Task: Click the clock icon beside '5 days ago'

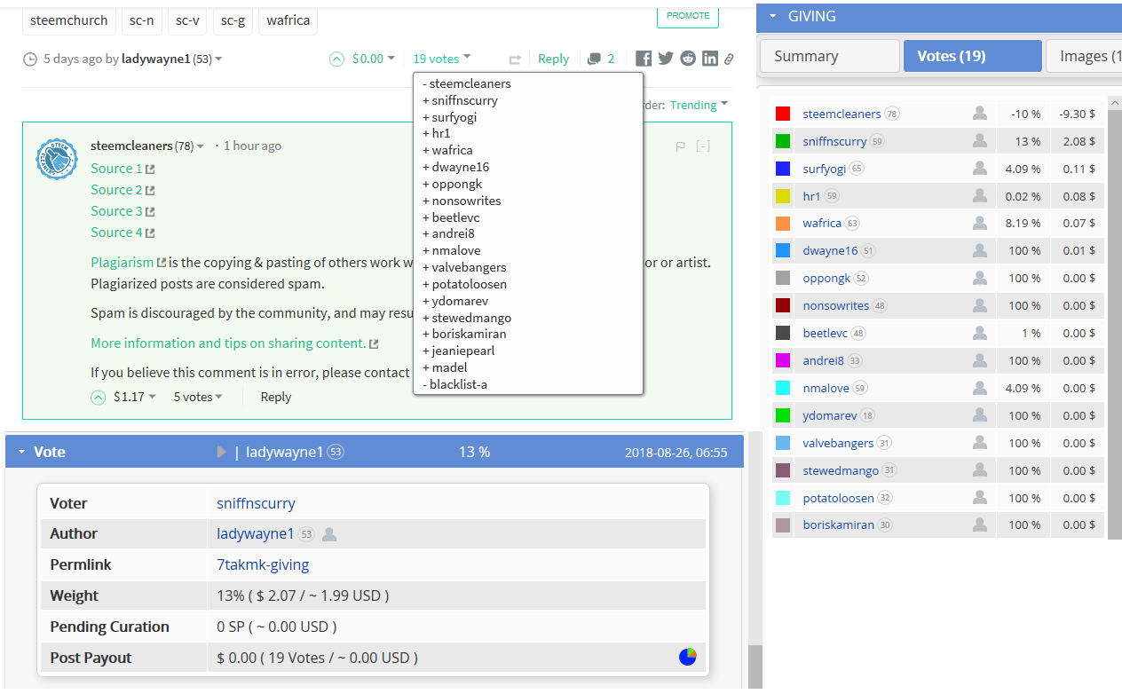Action: (x=30, y=59)
